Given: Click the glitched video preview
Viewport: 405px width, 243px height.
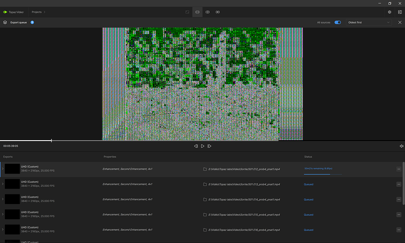Looking at the screenshot, I should (x=202, y=84).
